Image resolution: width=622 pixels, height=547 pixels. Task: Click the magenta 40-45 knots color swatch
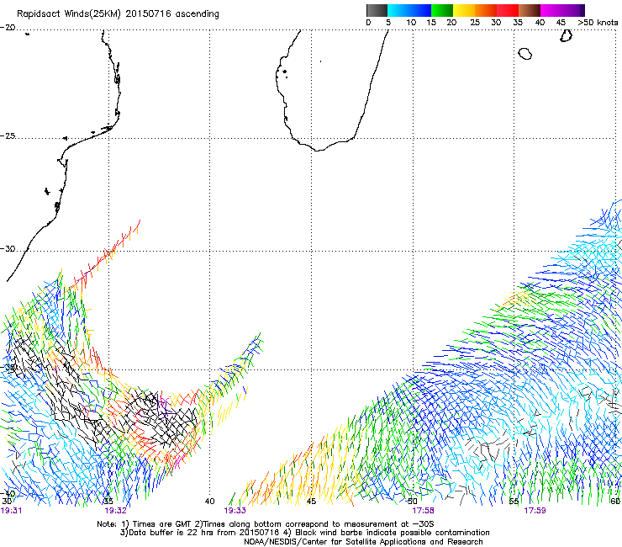(551, 10)
